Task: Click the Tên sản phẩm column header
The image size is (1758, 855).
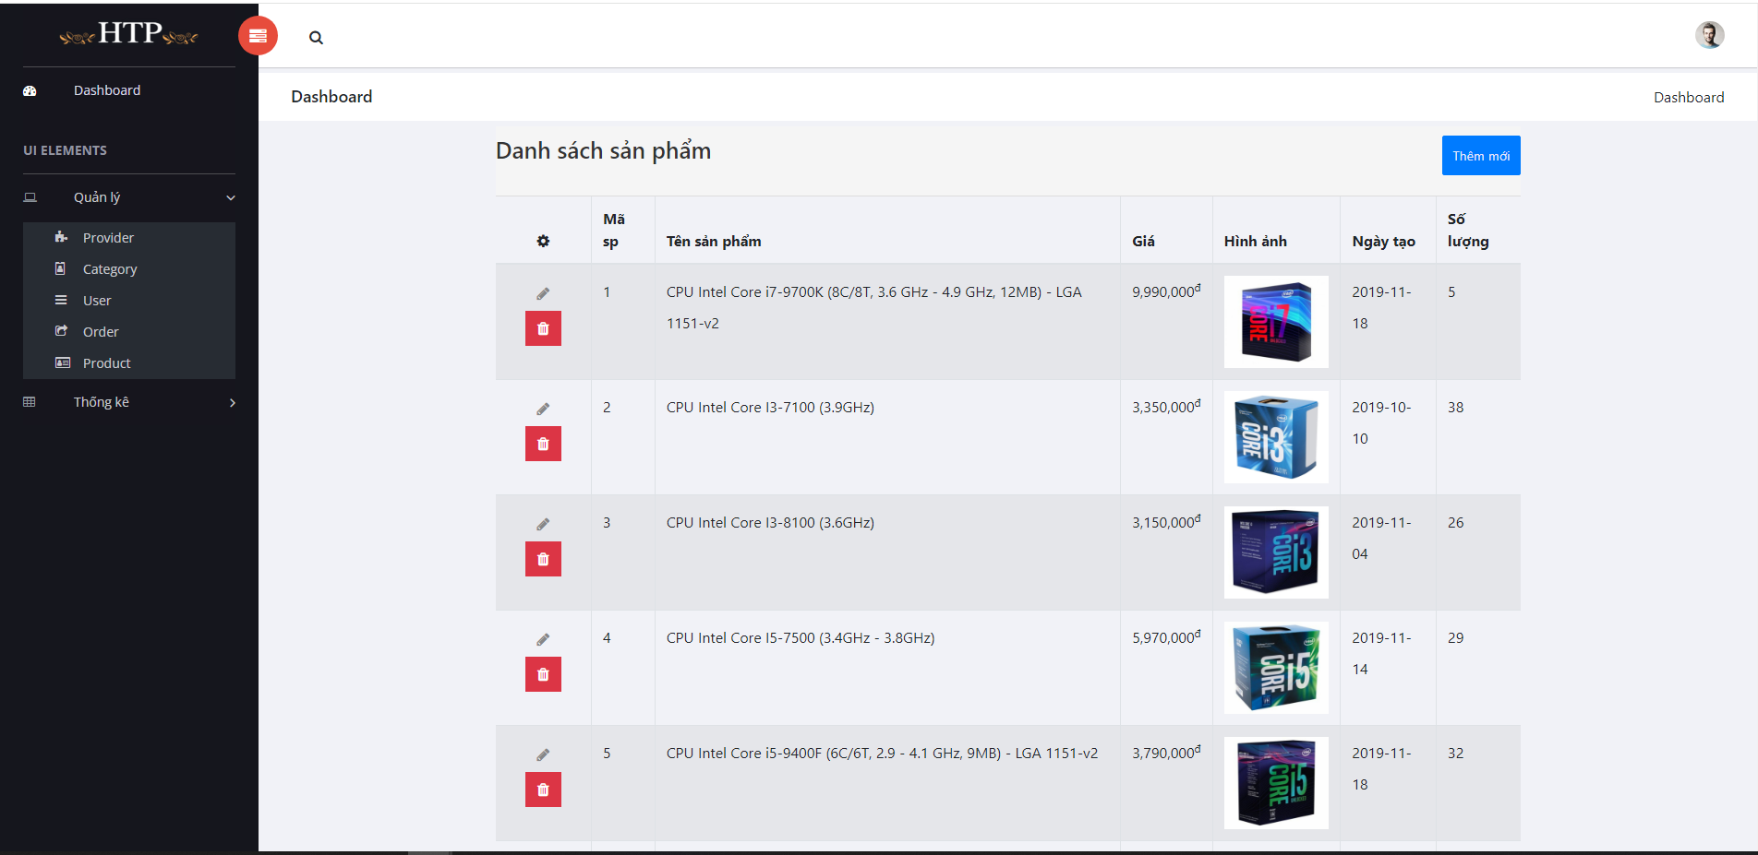Action: (x=714, y=241)
